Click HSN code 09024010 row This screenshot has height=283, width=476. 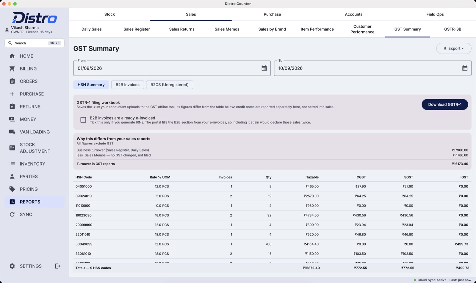272,196
